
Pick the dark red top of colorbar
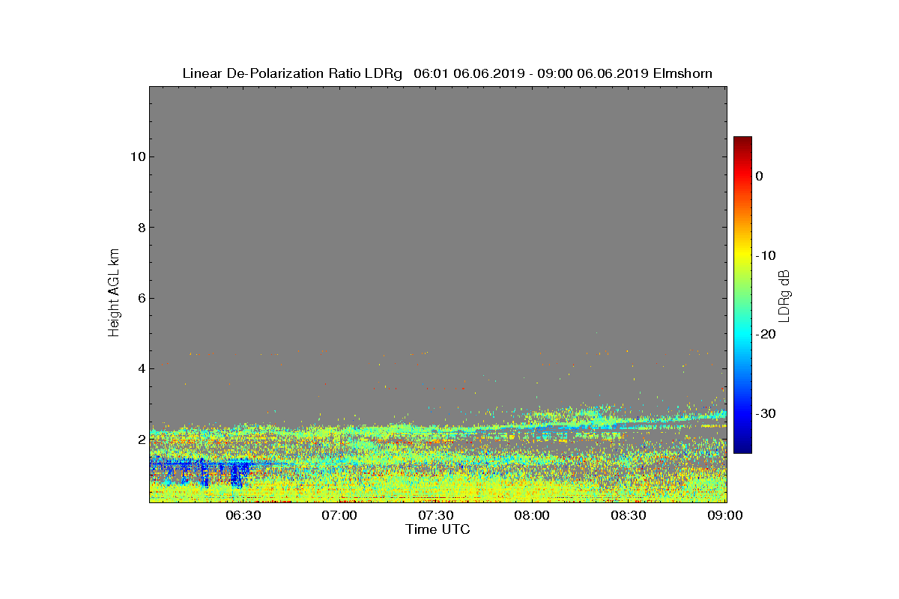pos(742,141)
